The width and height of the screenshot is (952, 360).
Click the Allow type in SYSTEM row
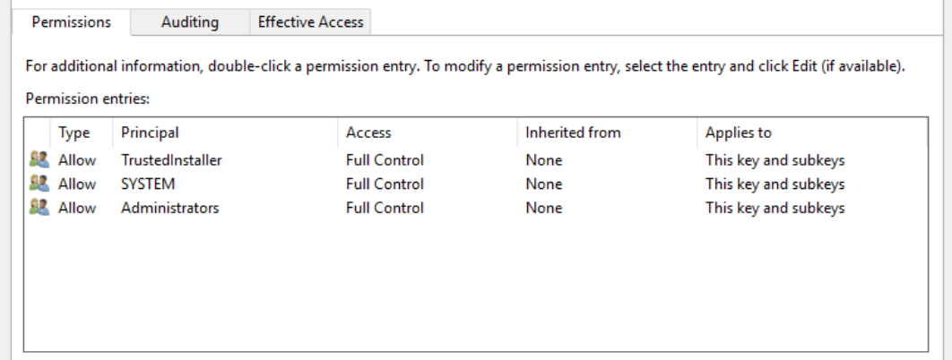(x=77, y=184)
